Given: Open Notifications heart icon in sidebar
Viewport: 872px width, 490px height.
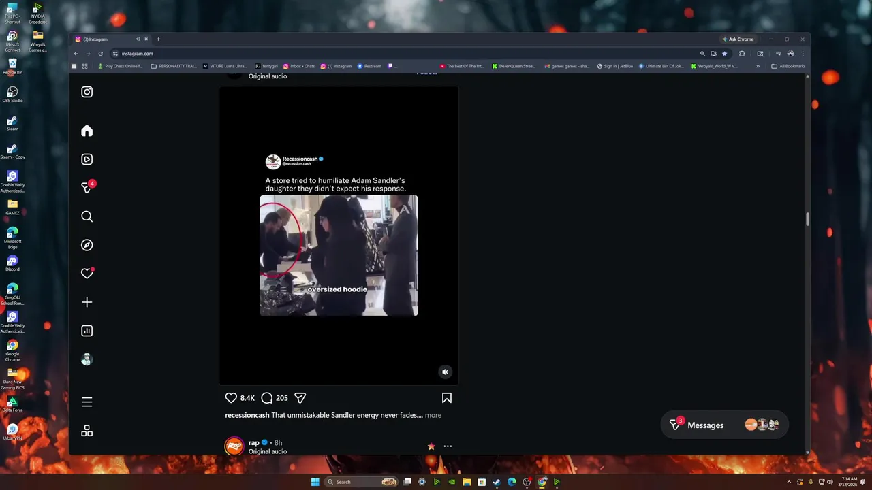Looking at the screenshot, I should pos(87,274).
